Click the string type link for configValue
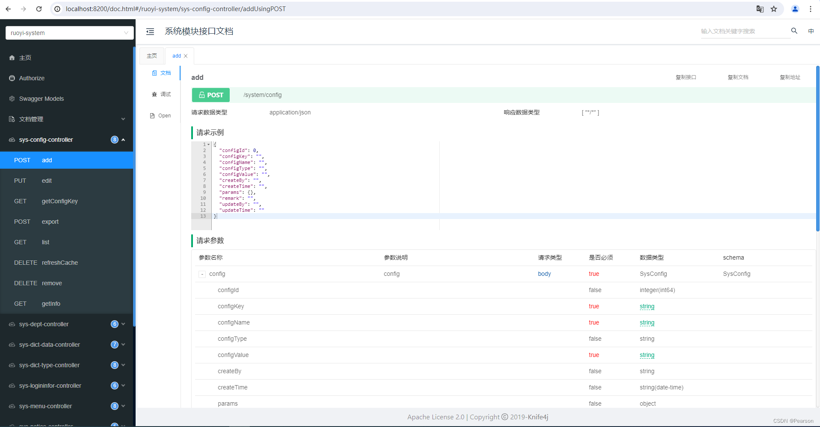The height and width of the screenshot is (427, 820). (x=647, y=355)
